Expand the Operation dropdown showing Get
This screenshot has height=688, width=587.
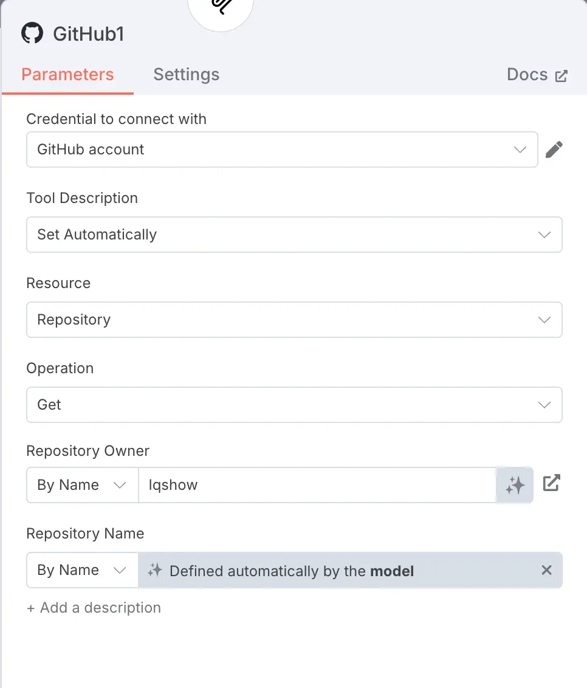[x=294, y=405]
